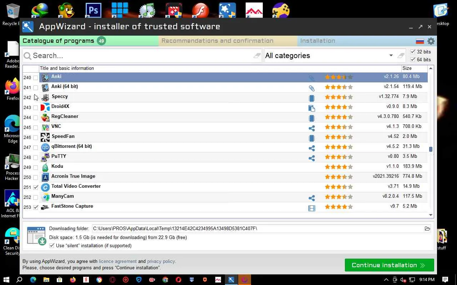Clear the search field with eraser icon

click(257, 56)
